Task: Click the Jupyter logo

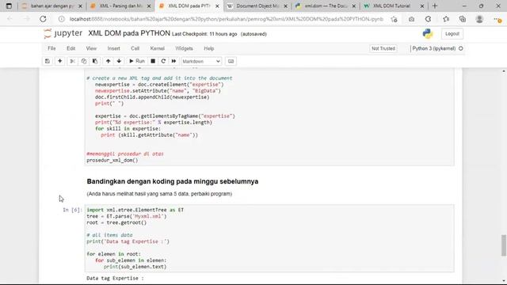Action: [63, 33]
